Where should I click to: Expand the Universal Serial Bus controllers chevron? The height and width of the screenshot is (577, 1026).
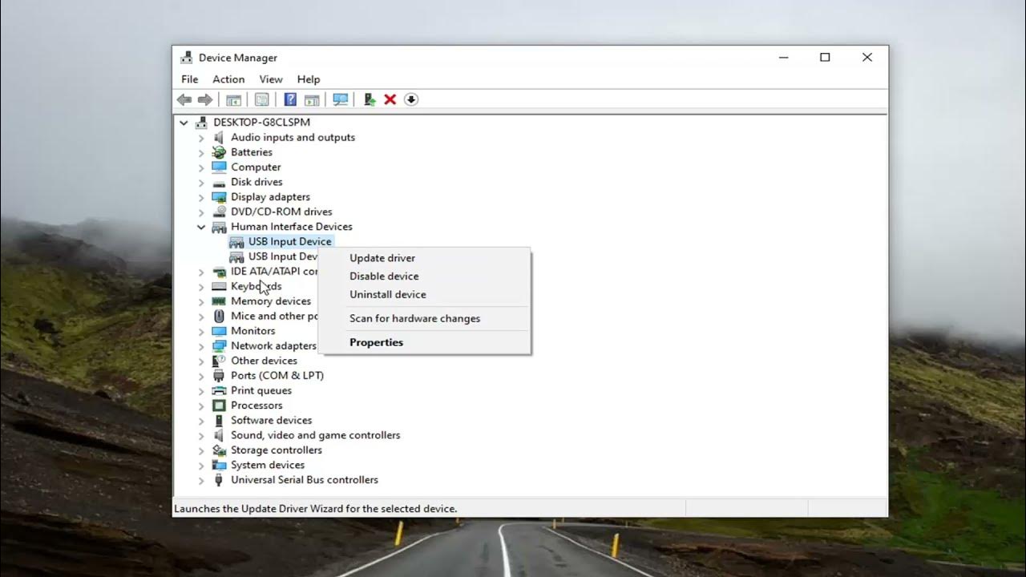tap(201, 480)
